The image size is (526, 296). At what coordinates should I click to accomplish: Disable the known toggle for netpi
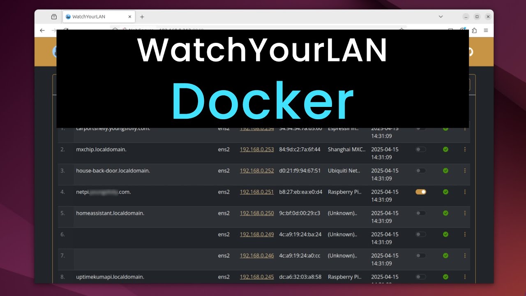click(x=420, y=192)
